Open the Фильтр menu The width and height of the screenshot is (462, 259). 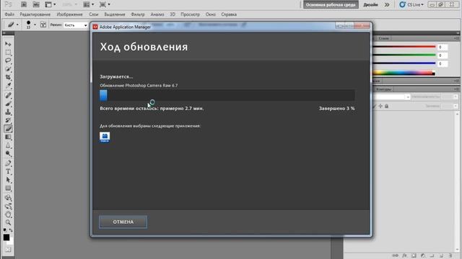(x=138, y=14)
